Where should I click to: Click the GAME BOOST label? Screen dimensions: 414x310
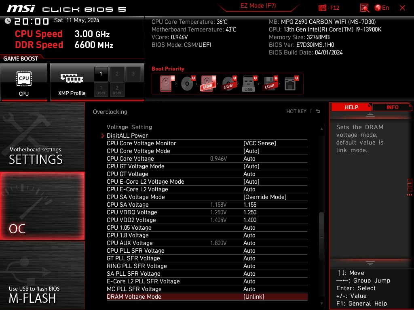[x=21, y=59]
